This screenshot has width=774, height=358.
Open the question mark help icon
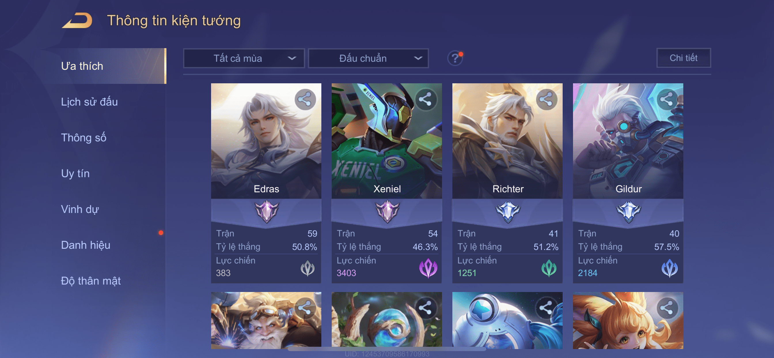(x=455, y=58)
